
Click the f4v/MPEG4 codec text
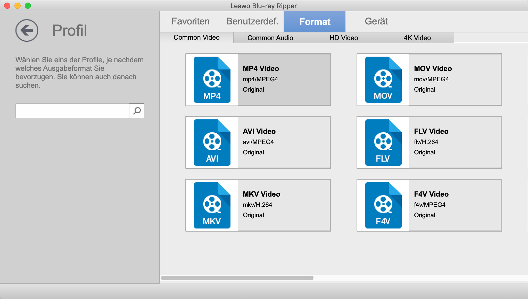(x=430, y=205)
